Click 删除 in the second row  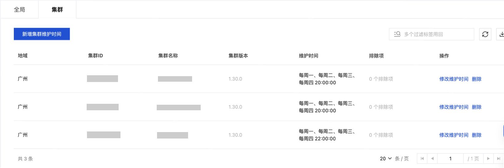coord(476,107)
